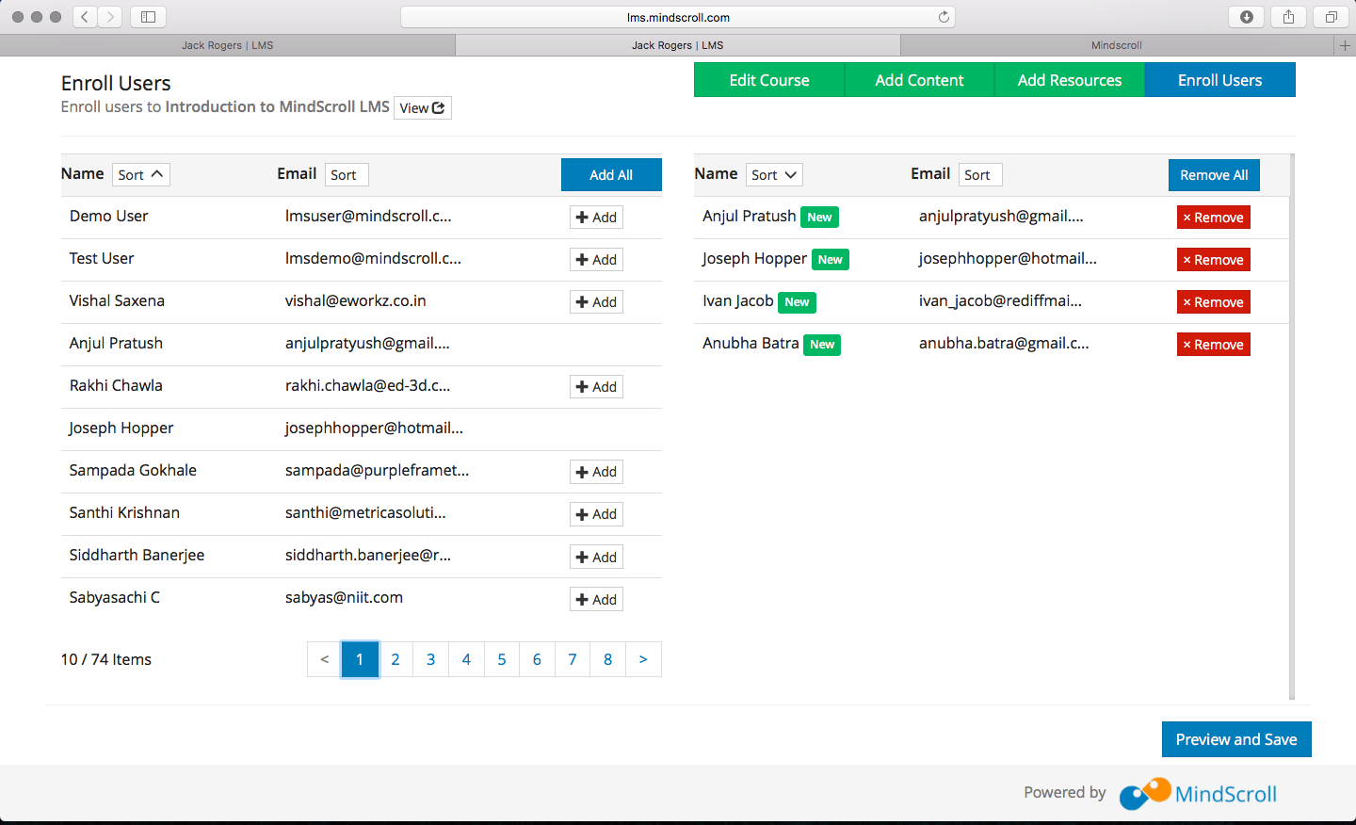Open the Edit Course tab

pyautogui.click(x=769, y=80)
